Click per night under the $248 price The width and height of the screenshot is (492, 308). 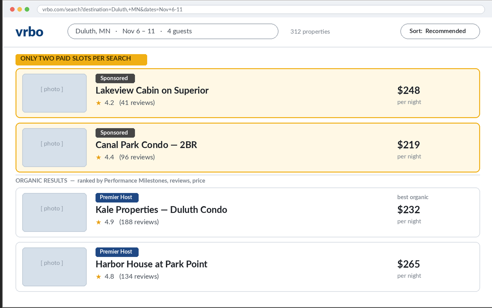409,102
